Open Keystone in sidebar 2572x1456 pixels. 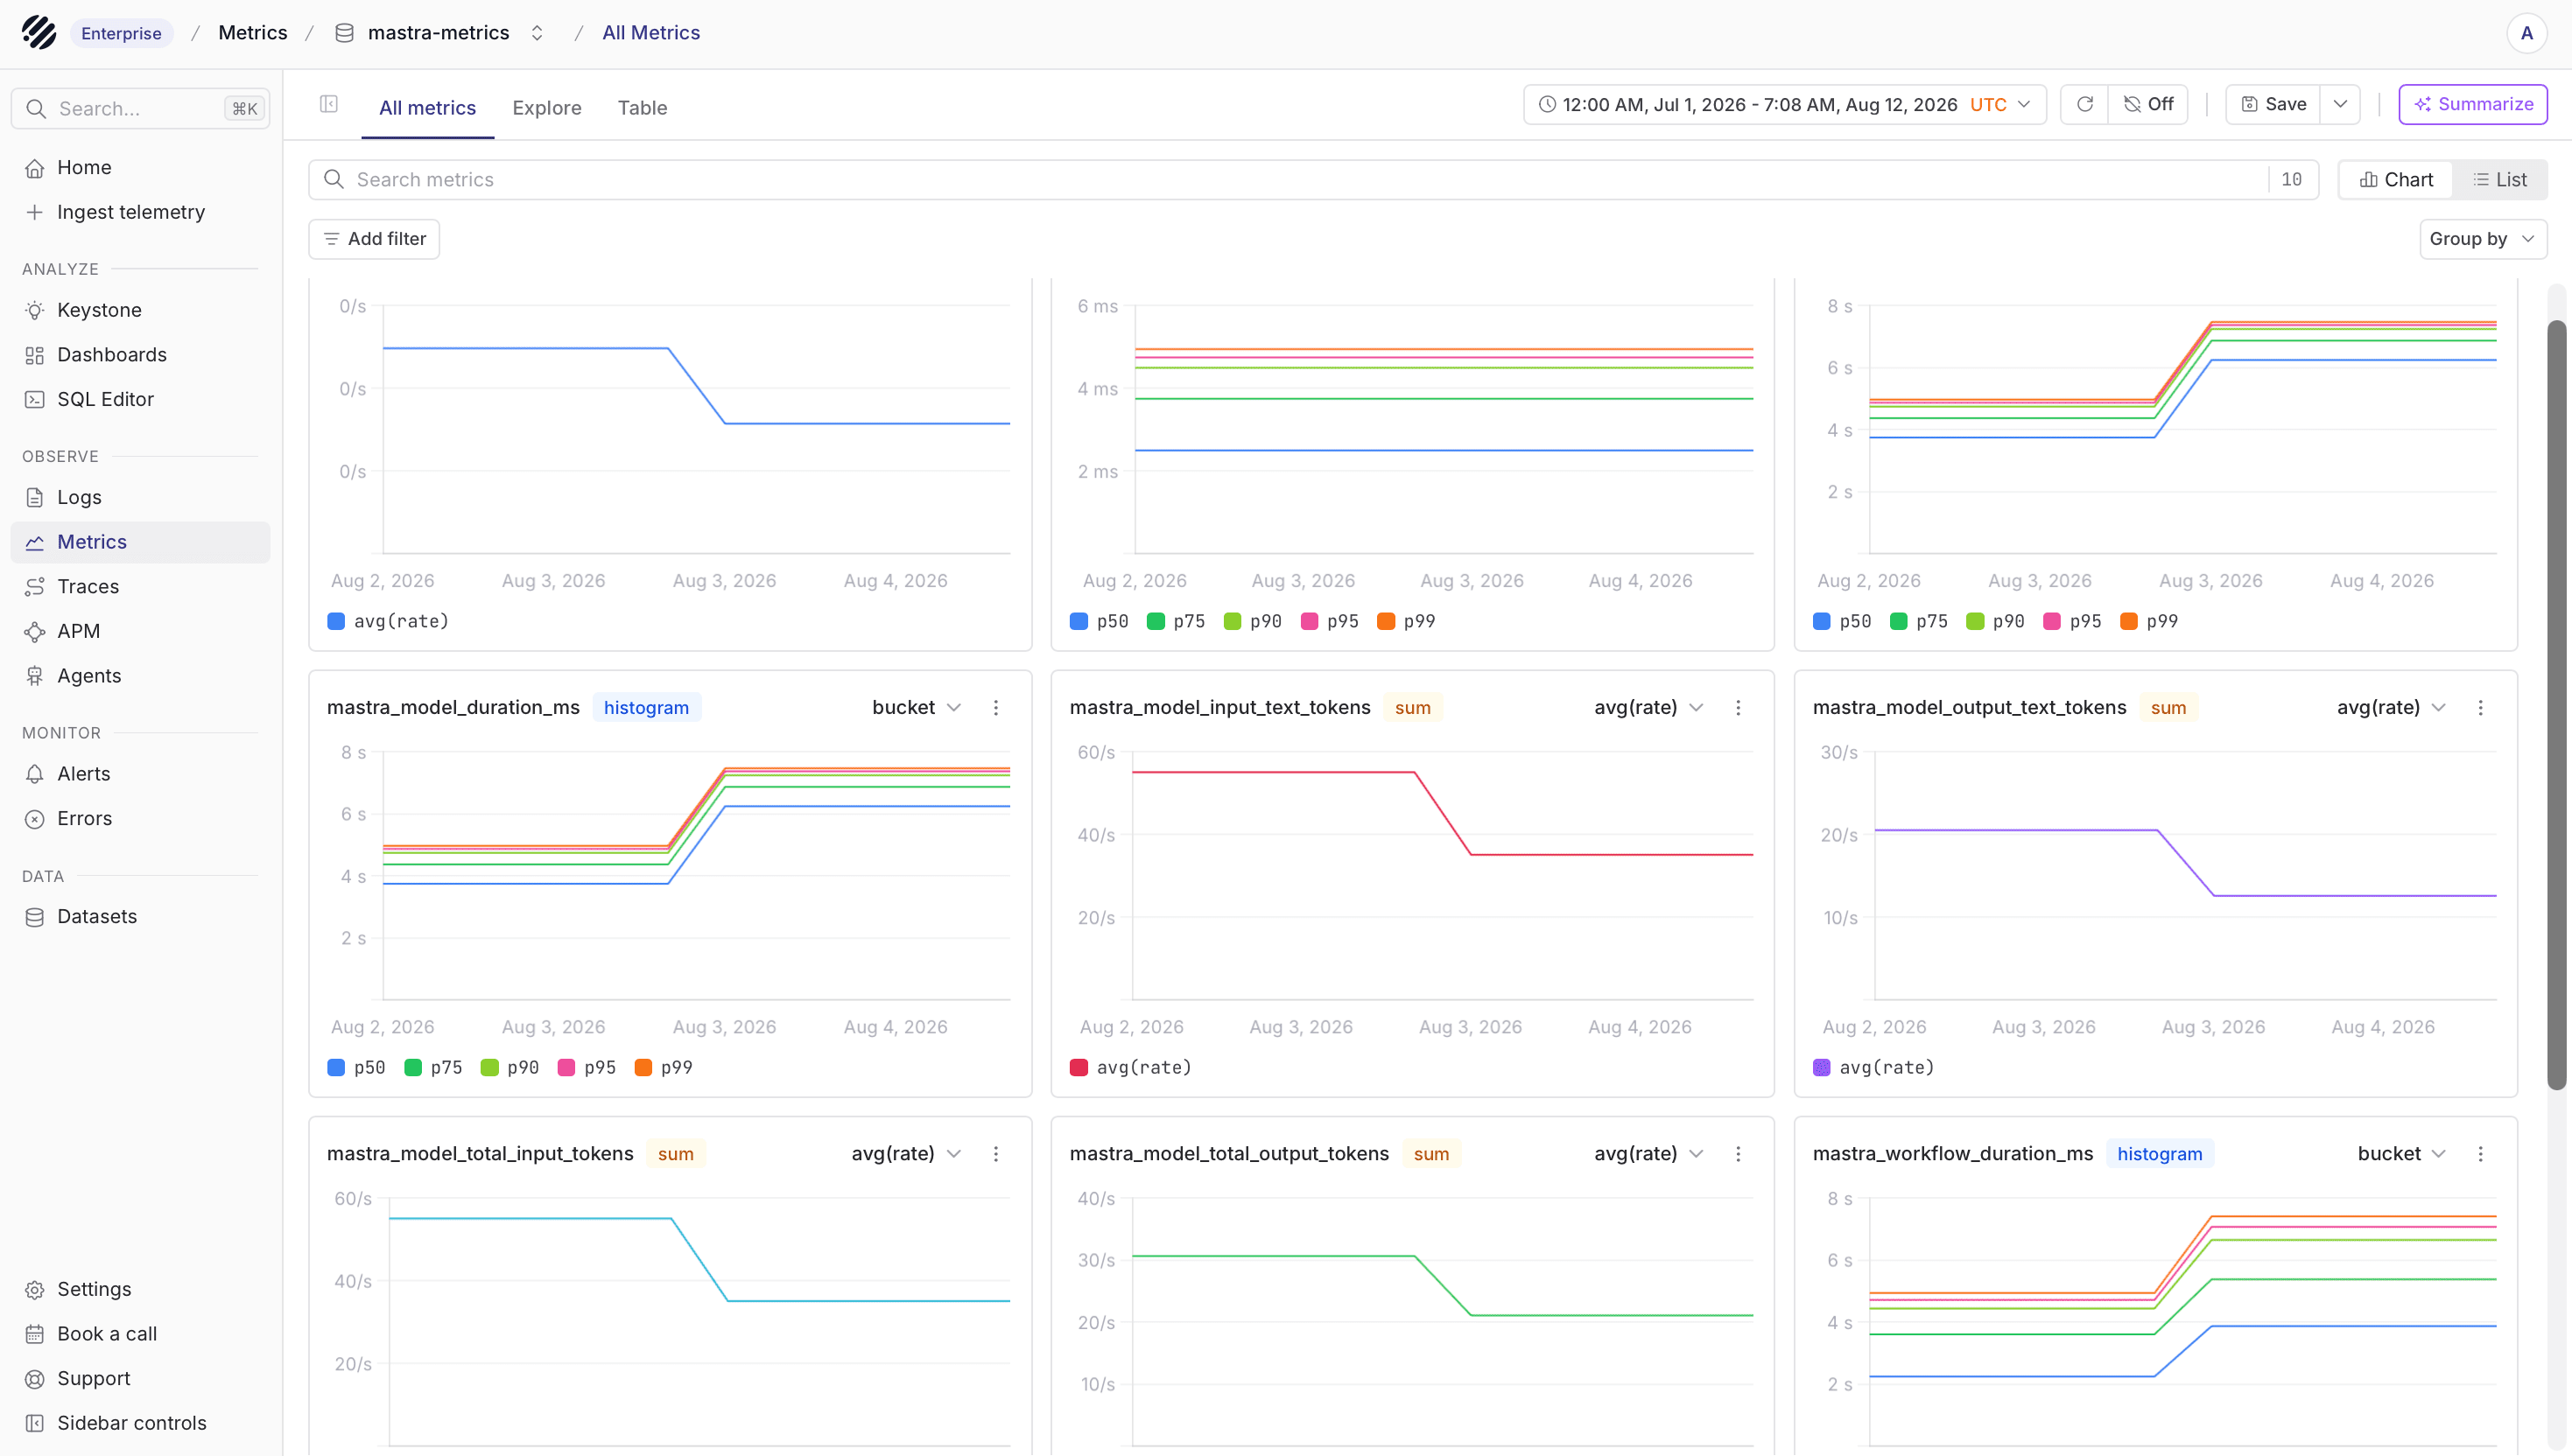(141, 310)
